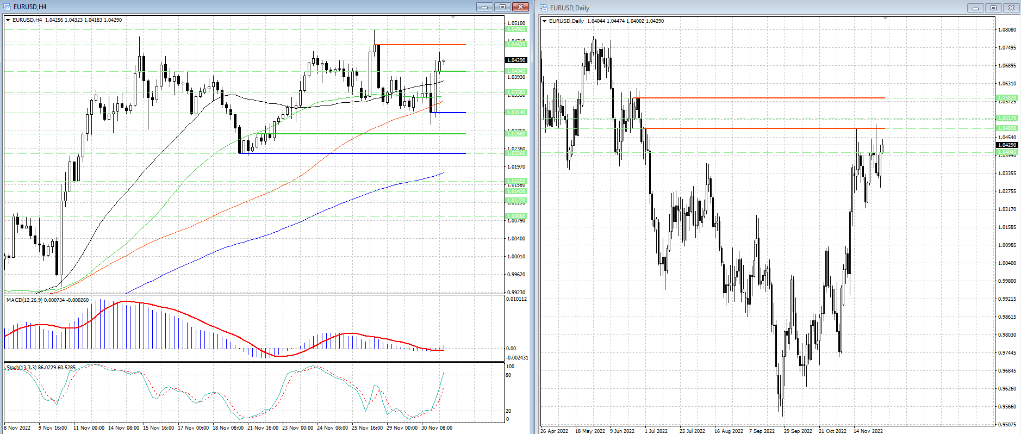Select the 1.04290 current price label on H4
1021x434 pixels.
coord(516,60)
